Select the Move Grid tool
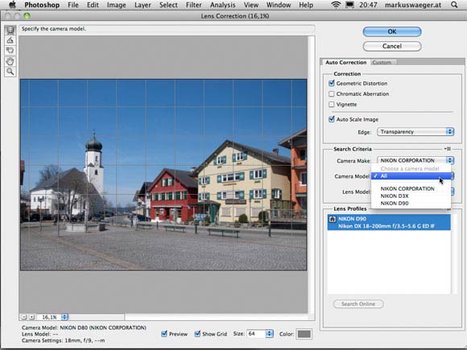This screenshot has width=467, height=350. pyautogui.click(x=10, y=51)
